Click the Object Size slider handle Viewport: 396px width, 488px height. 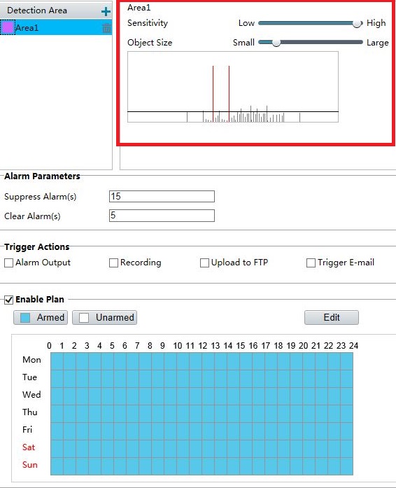click(x=276, y=43)
